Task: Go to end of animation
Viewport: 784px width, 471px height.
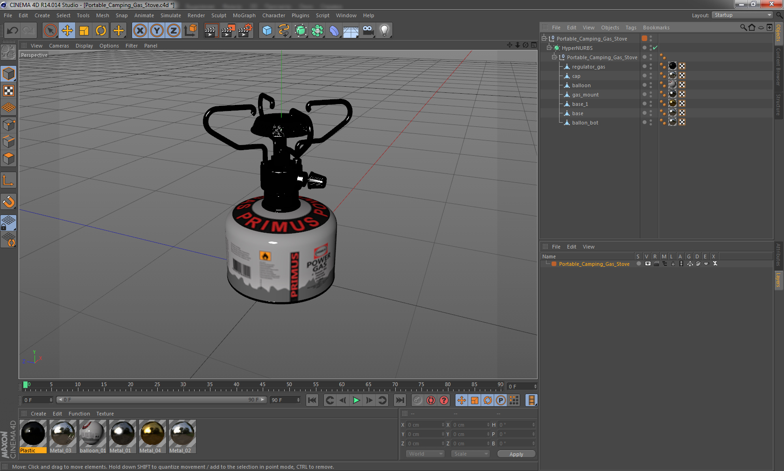Action: tap(400, 400)
